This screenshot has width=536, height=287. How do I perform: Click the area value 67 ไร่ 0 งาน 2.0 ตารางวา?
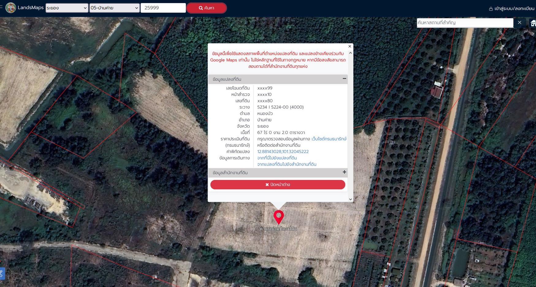point(281,132)
